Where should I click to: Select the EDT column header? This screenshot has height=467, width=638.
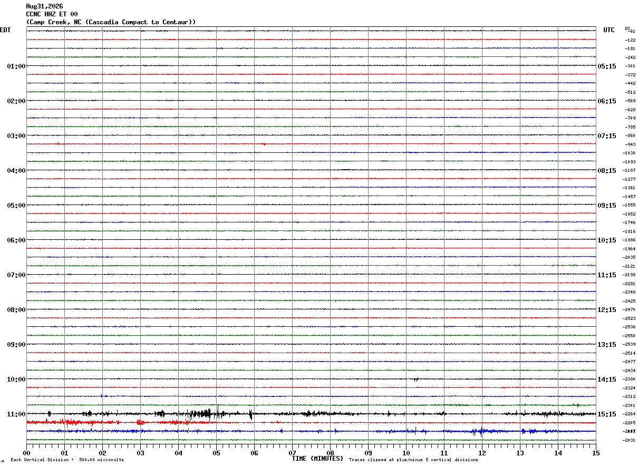(x=5, y=30)
